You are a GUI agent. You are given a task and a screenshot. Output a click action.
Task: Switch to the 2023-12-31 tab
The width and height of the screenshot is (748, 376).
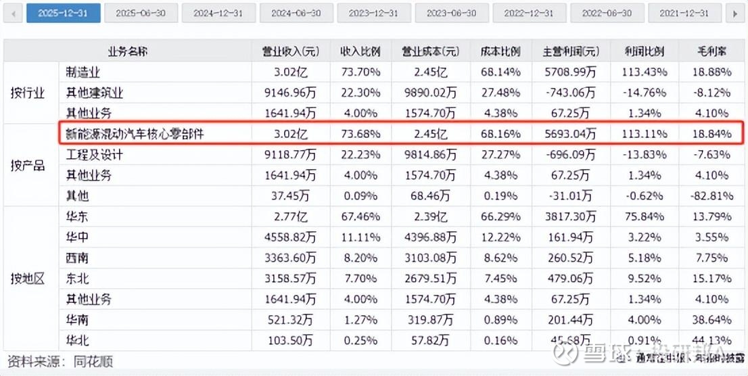(x=375, y=13)
